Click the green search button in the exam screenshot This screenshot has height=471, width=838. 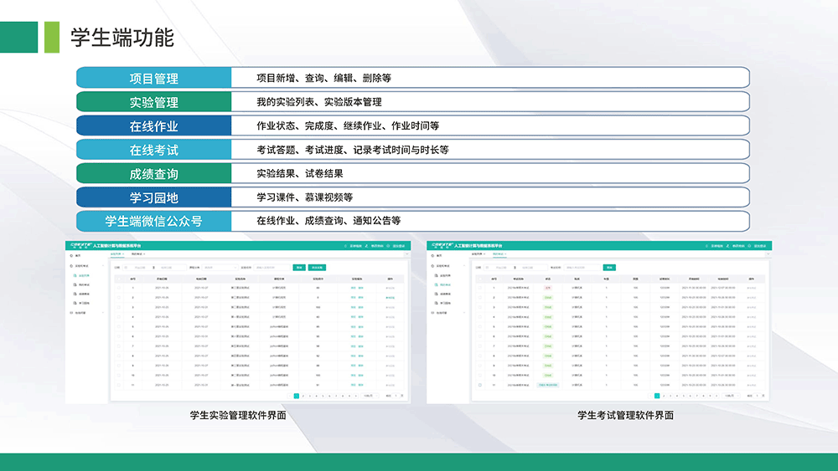click(609, 268)
